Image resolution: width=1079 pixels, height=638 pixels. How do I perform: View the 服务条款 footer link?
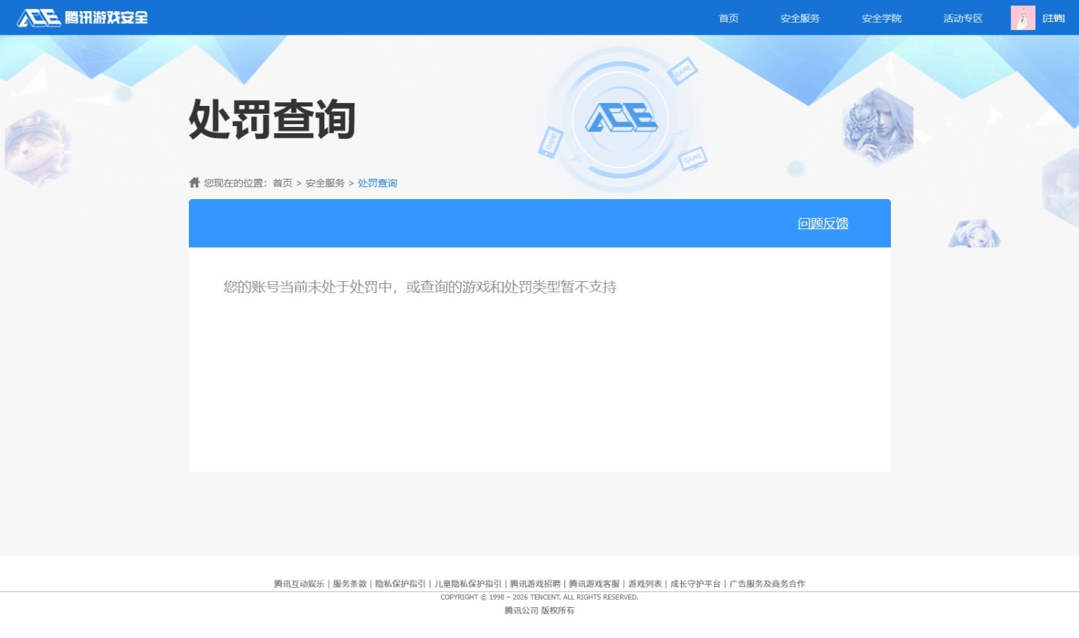click(x=349, y=584)
